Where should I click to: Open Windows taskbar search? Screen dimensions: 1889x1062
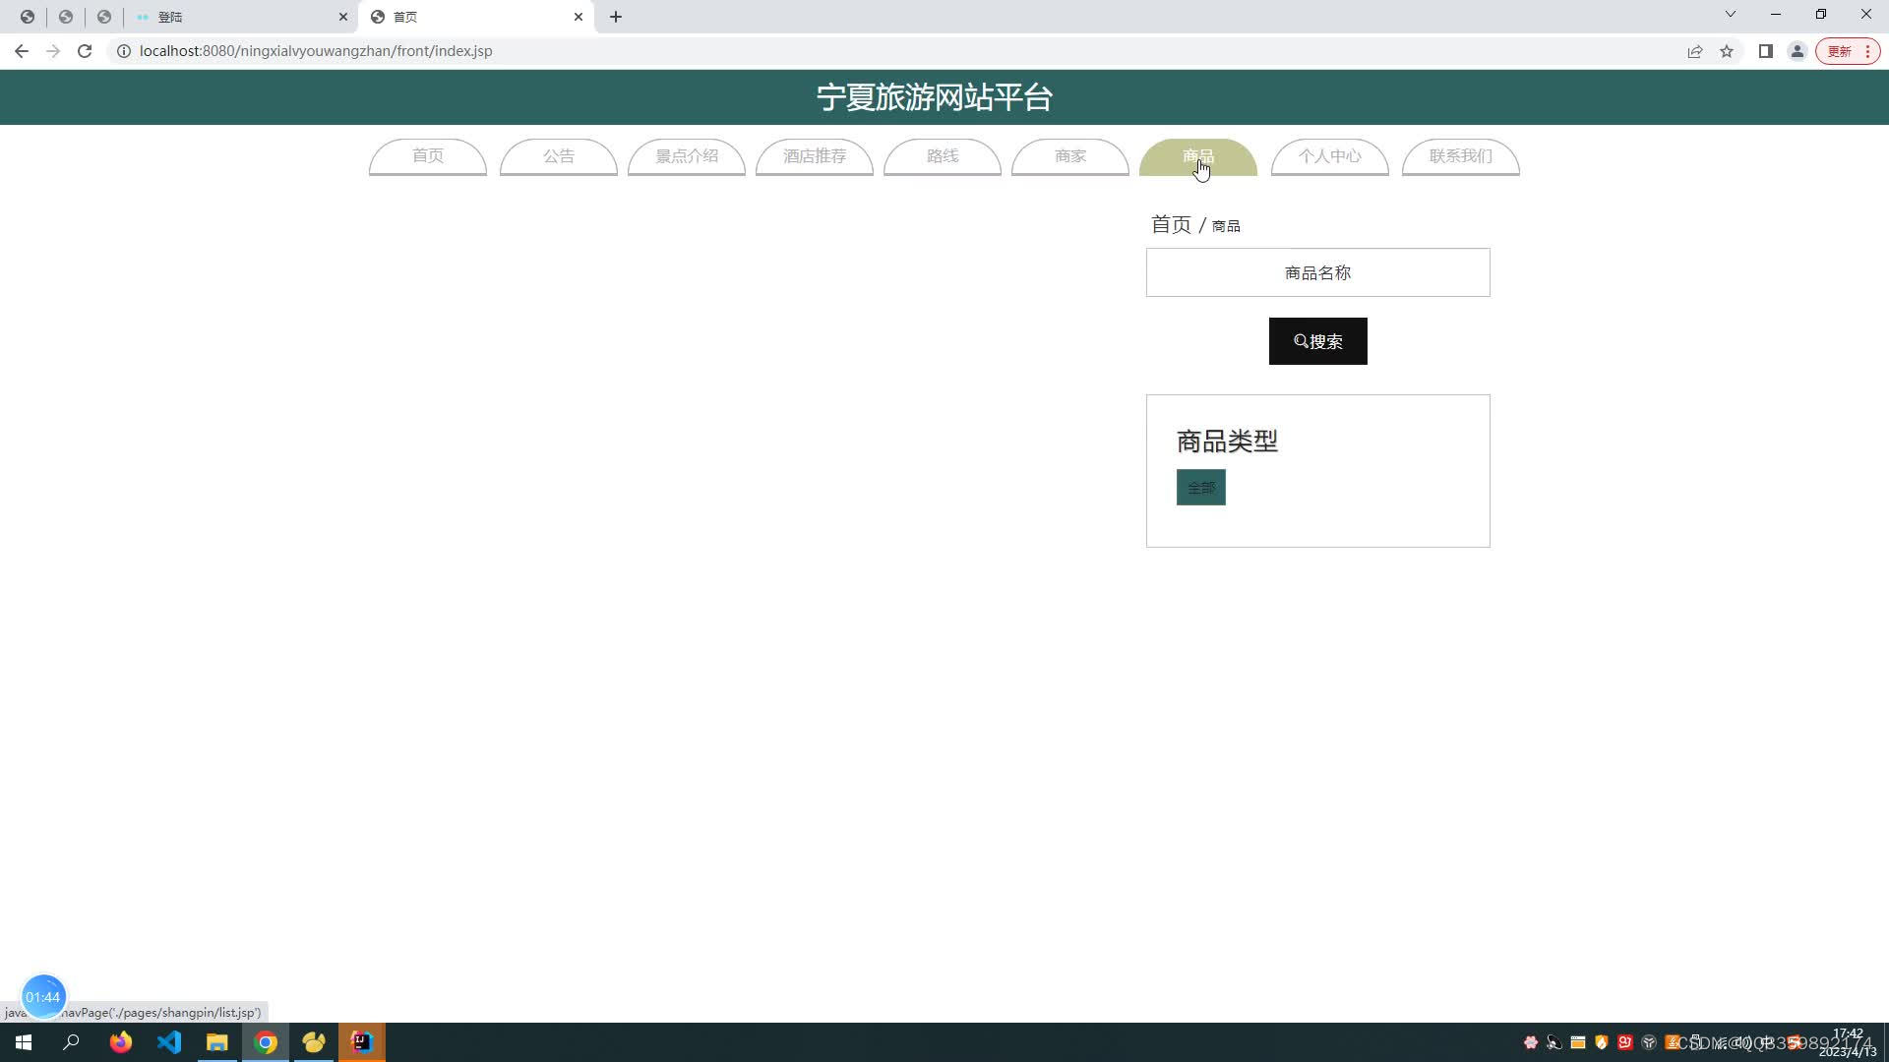tap(71, 1042)
